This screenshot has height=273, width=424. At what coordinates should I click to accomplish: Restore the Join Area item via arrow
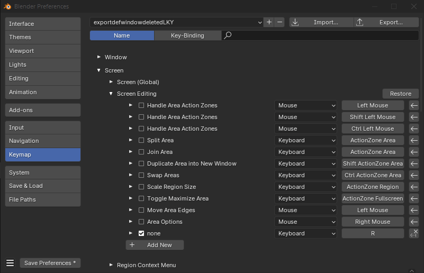point(414,152)
